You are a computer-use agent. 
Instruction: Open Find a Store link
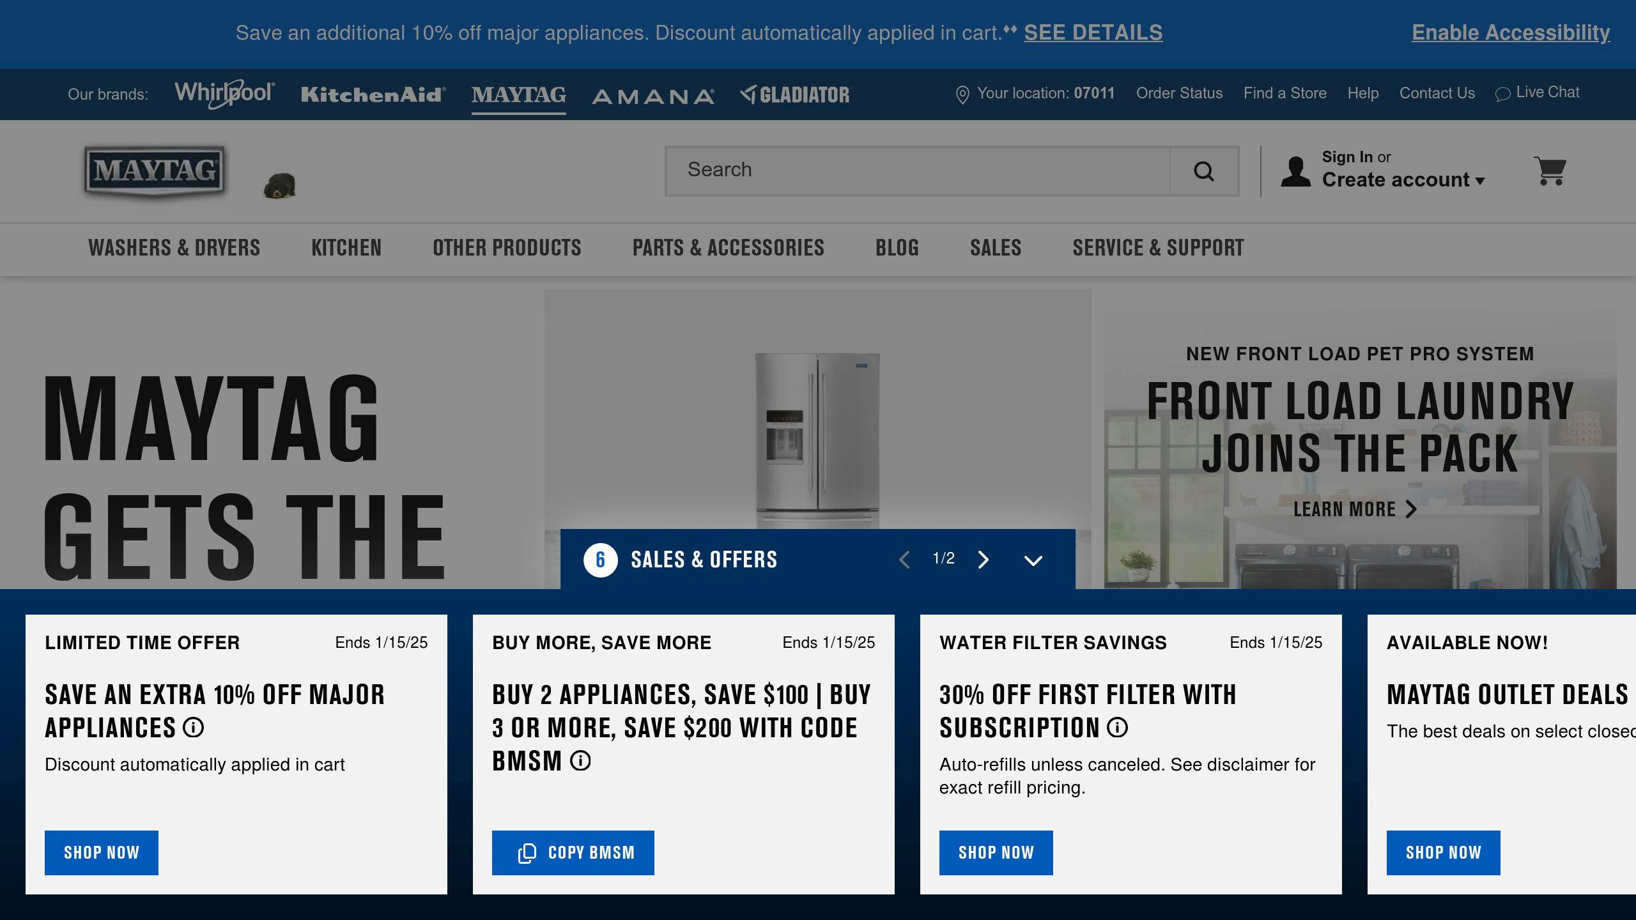click(x=1285, y=93)
